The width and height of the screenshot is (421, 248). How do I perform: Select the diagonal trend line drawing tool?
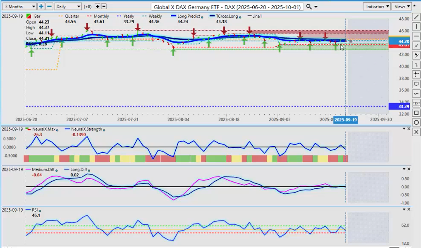coord(416,17)
